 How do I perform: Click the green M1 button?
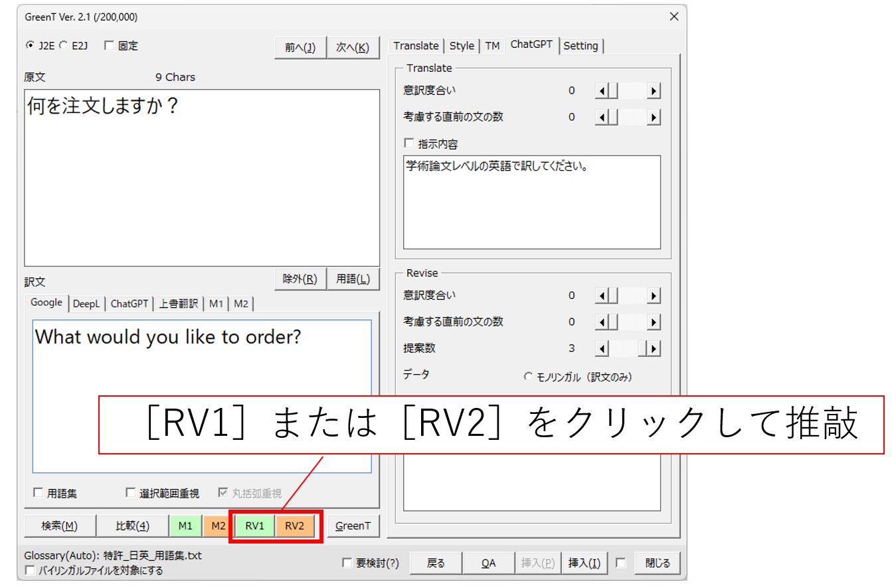coord(186,526)
